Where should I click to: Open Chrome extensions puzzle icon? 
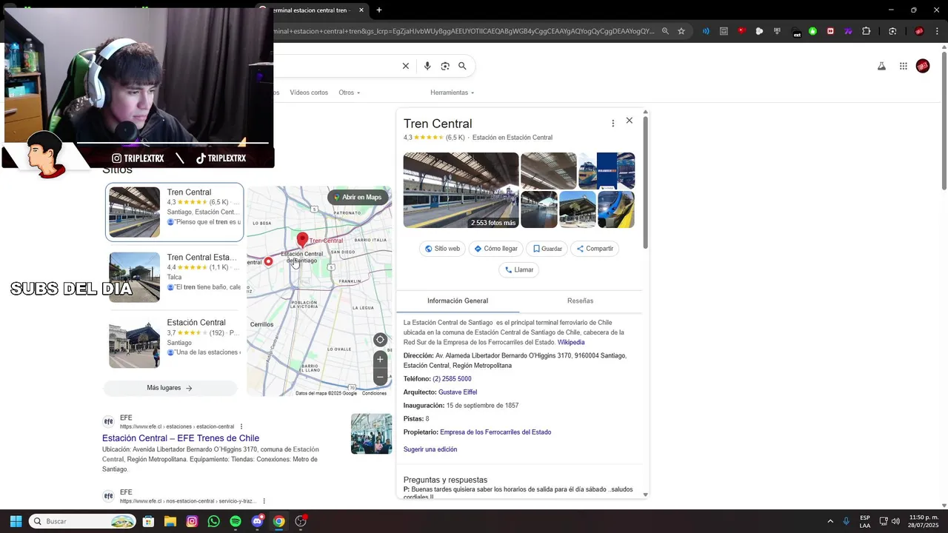[866, 31]
